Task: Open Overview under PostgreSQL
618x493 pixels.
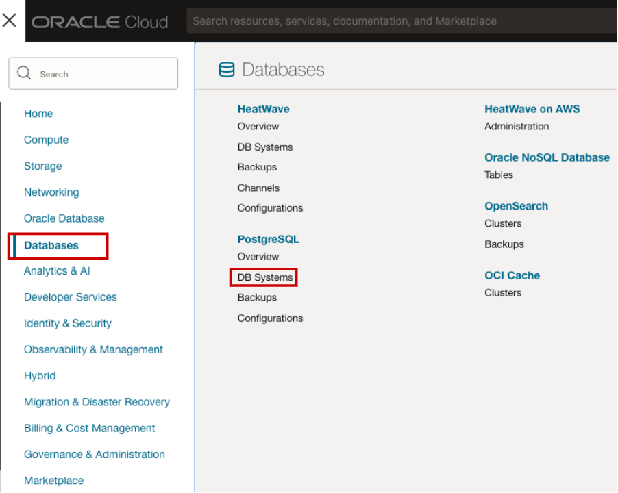Action: coord(258,257)
